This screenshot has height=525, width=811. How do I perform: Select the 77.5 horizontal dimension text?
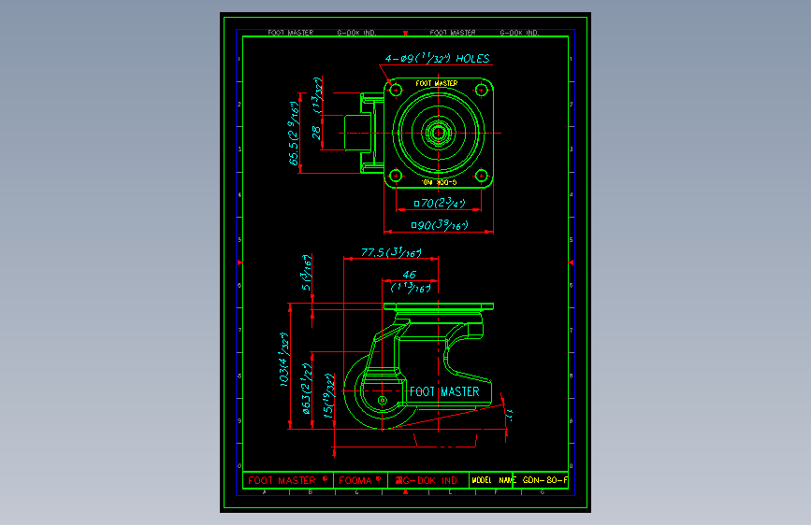(x=391, y=252)
